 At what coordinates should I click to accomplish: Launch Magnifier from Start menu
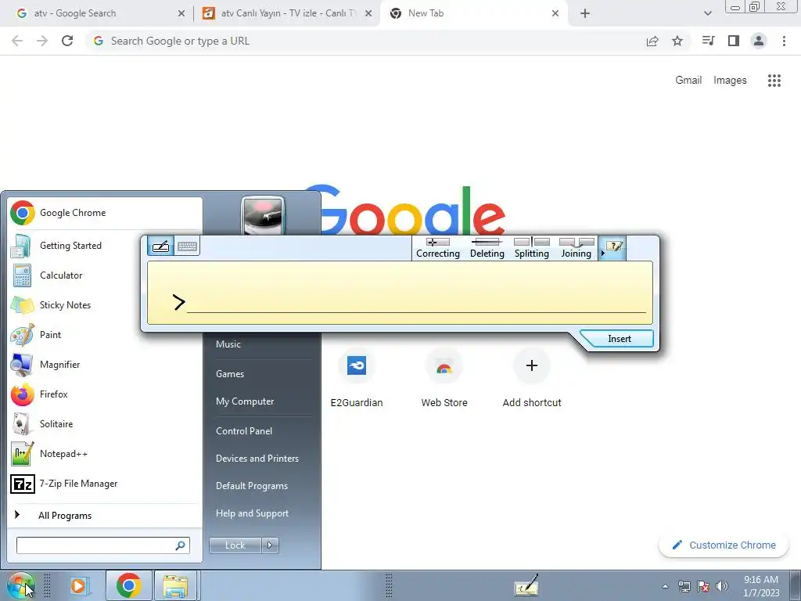[106, 365]
